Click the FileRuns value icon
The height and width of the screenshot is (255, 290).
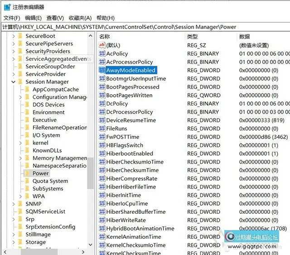pyautogui.click(x=102, y=128)
